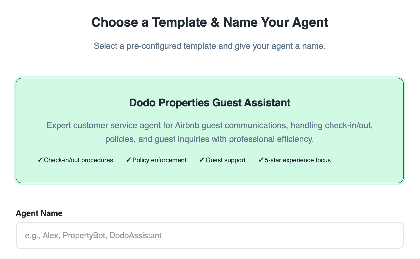
Task: Click the description line starting with "policies"
Action: pyautogui.click(x=209, y=139)
